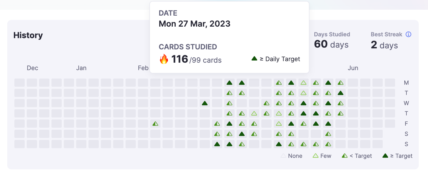Select the bottom-left empty Sunday cell

pos(20,144)
